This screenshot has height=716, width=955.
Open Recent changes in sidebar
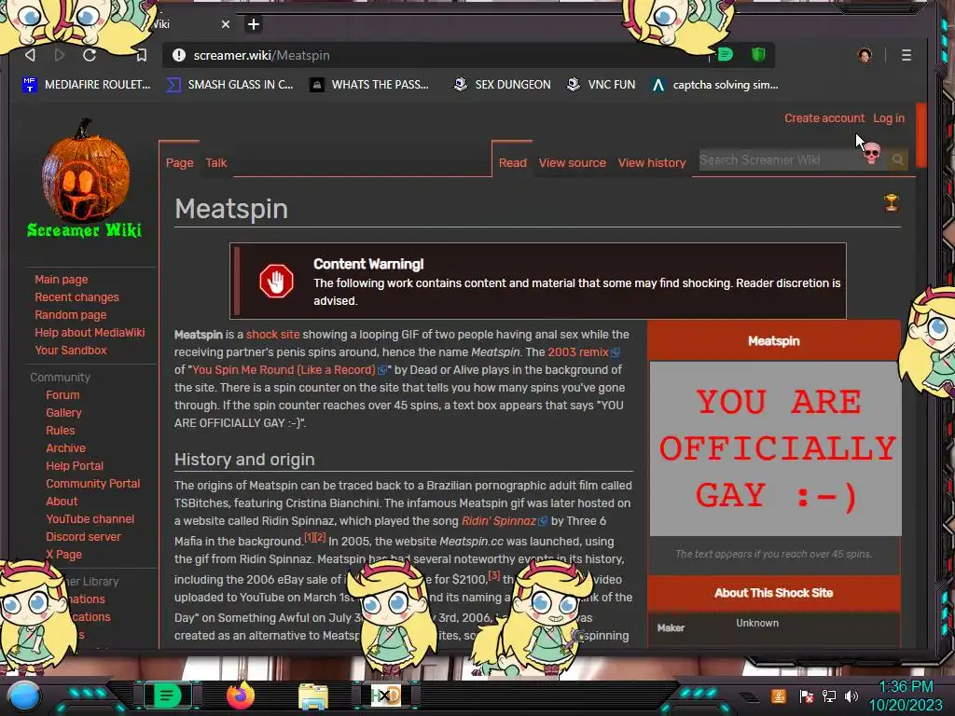pyautogui.click(x=76, y=297)
